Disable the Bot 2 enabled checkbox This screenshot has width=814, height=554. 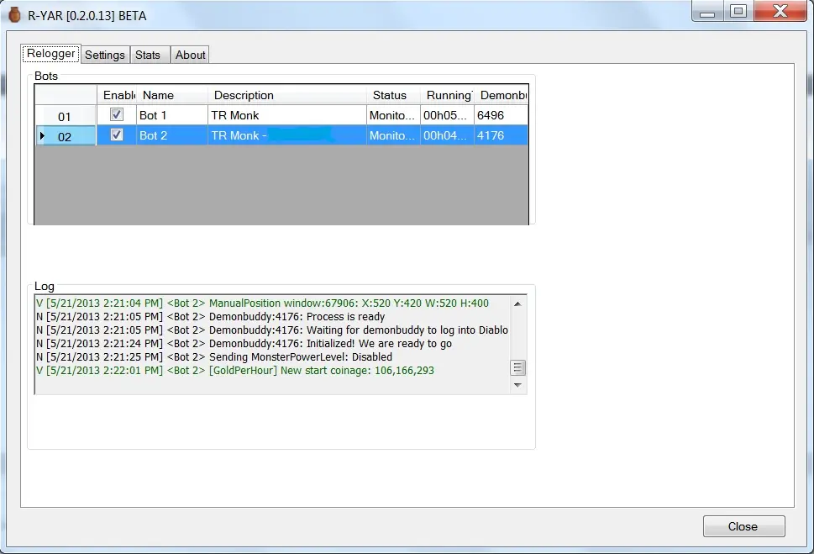(x=117, y=135)
